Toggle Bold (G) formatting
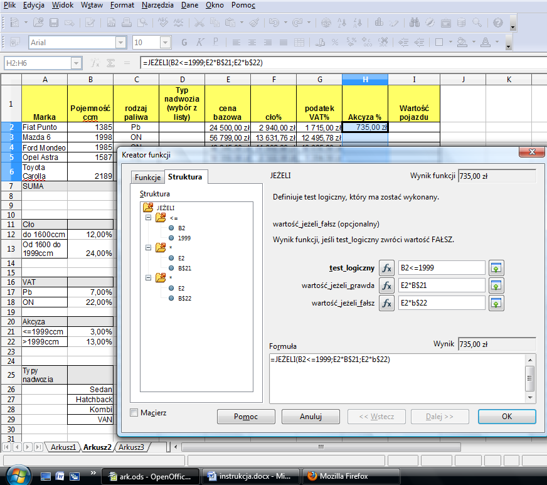 coord(184,43)
